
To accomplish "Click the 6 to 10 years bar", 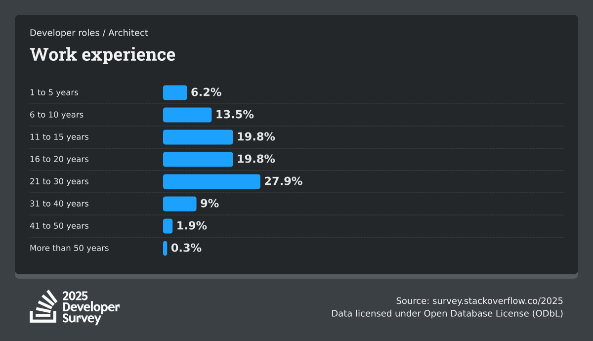I will point(187,115).
